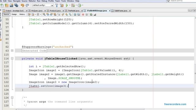Switch to Design view toggle
The width and height of the screenshot is (196, 110).
14,14
